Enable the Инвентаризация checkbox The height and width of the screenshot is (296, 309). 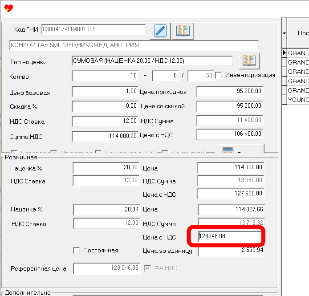218,75
